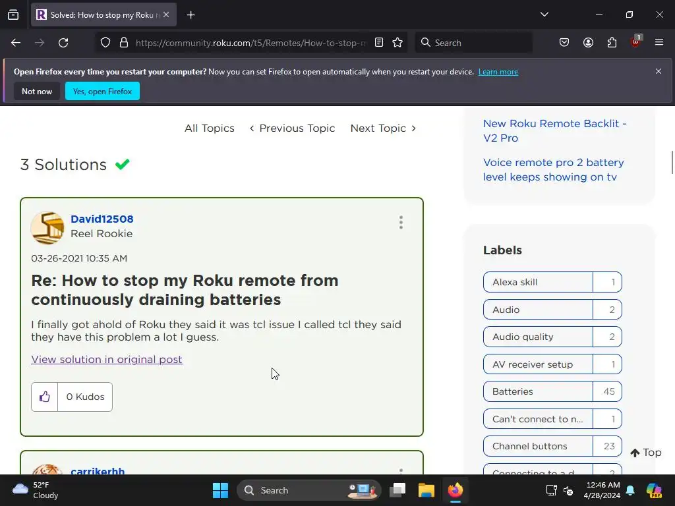The height and width of the screenshot is (506, 675).
Task: Open a new tab with plus button
Action: pos(191,15)
